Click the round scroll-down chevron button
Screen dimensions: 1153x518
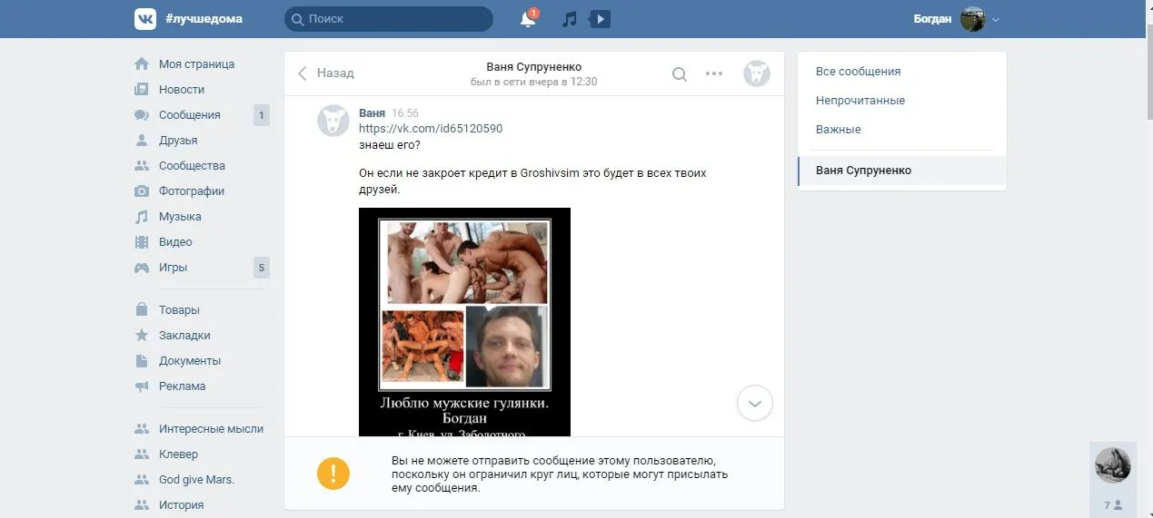pos(754,403)
